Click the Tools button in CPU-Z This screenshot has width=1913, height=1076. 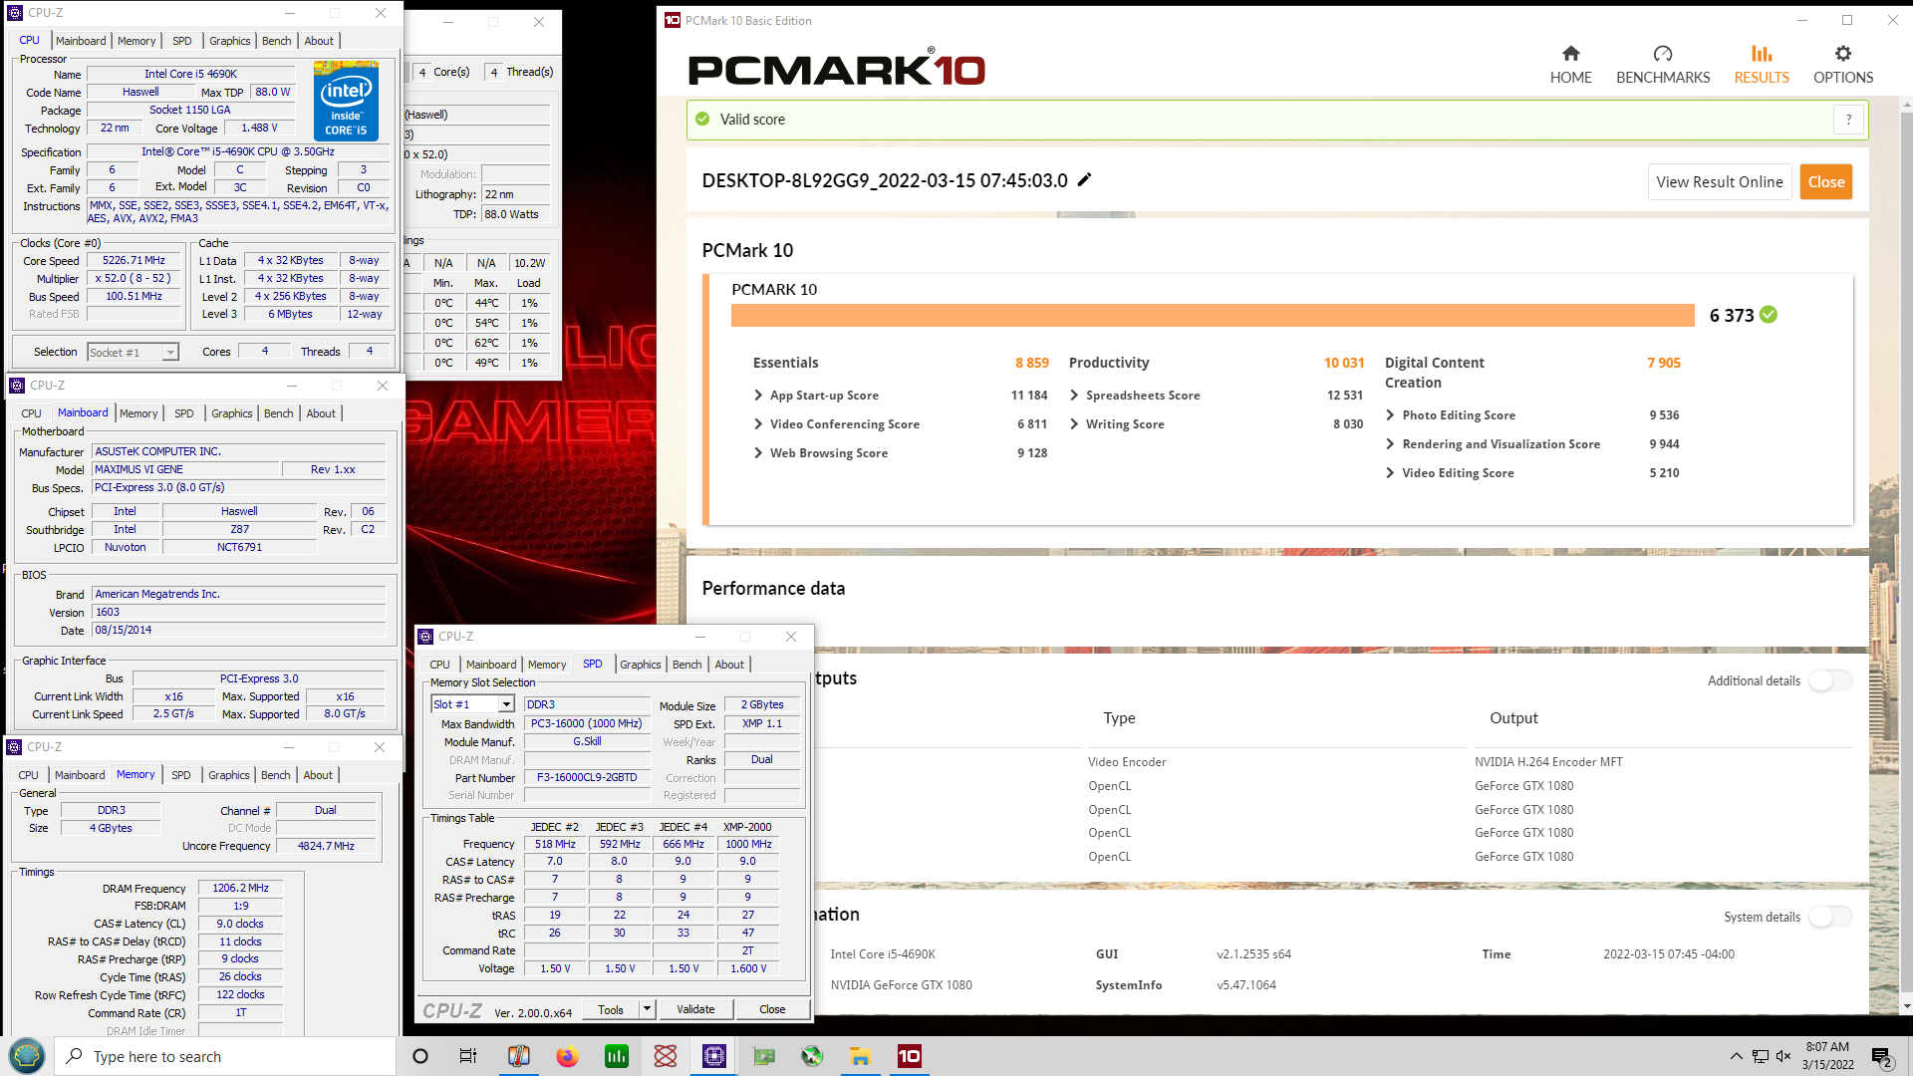coord(611,1009)
